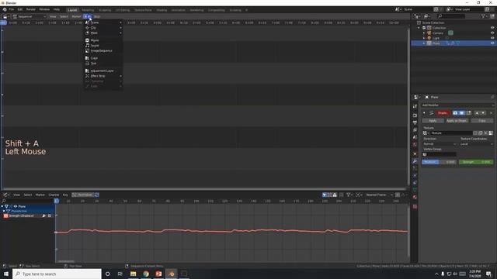
Task: Open the sequencer Select menu
Action: coord(64,16)
